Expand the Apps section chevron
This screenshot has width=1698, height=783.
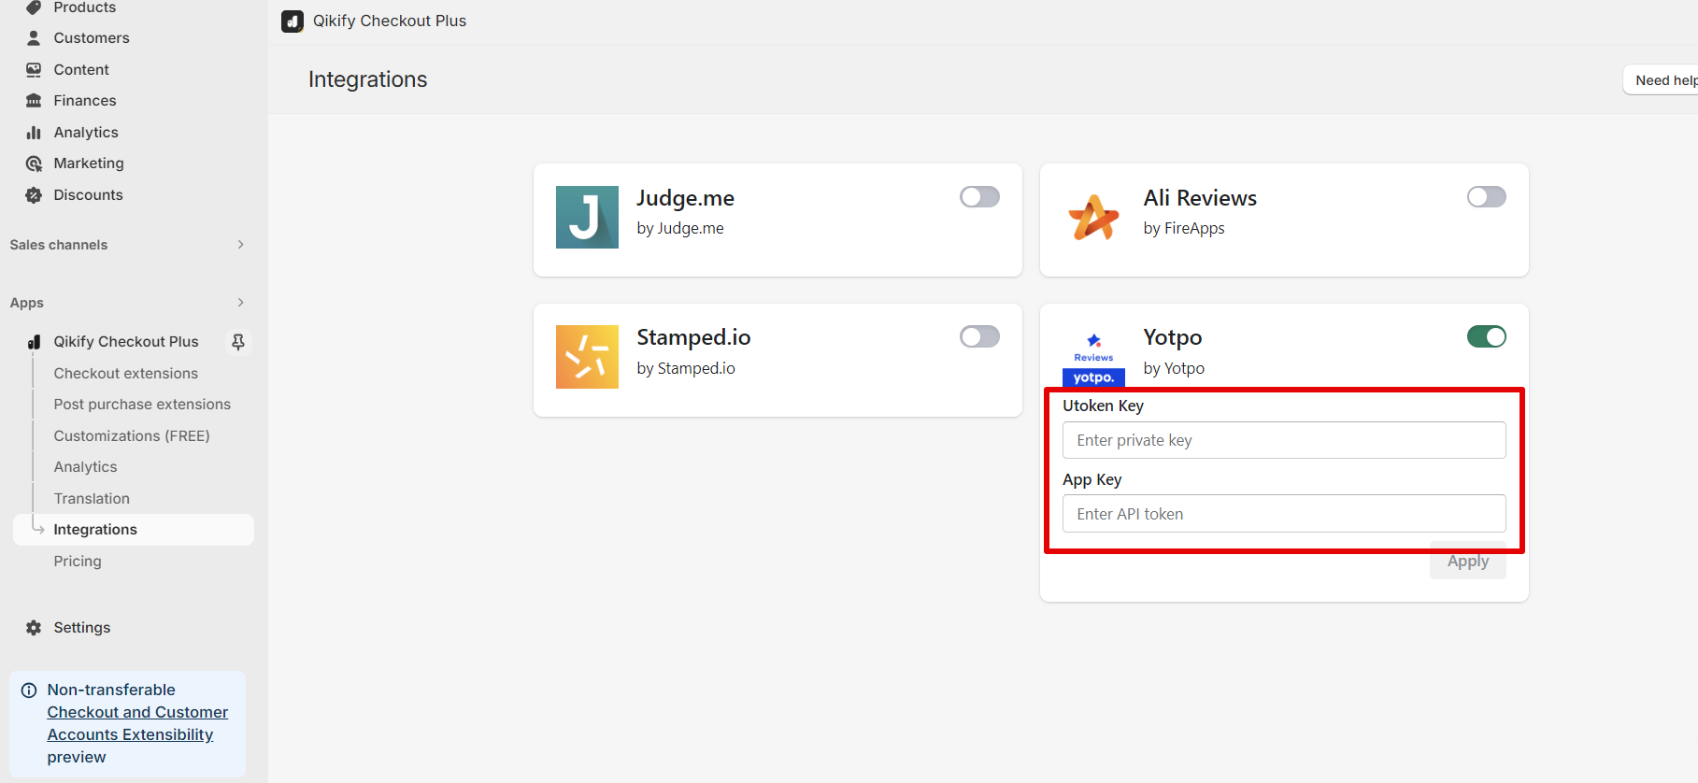click(240, 303)
